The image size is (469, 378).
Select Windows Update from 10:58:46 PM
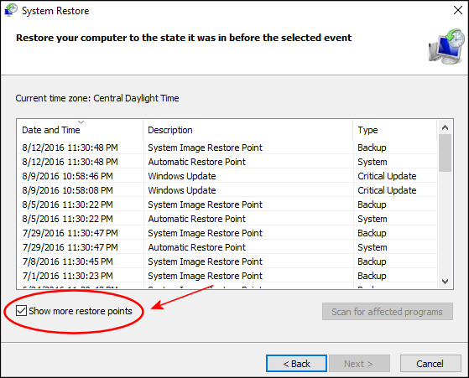tap(227, 176)
